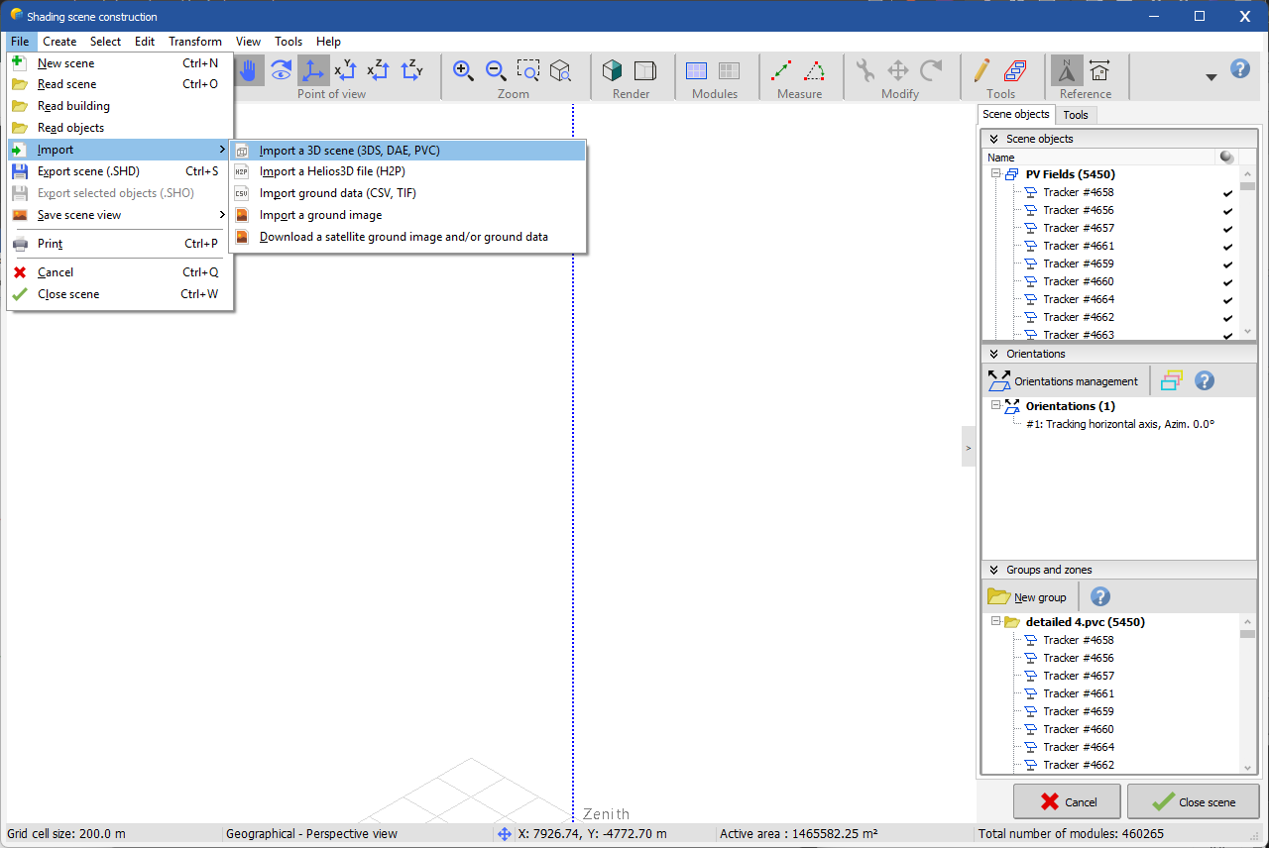Select the pencil icon in Tools group
This screenshot has width=1269, height=848.
[x=981, y=70]
